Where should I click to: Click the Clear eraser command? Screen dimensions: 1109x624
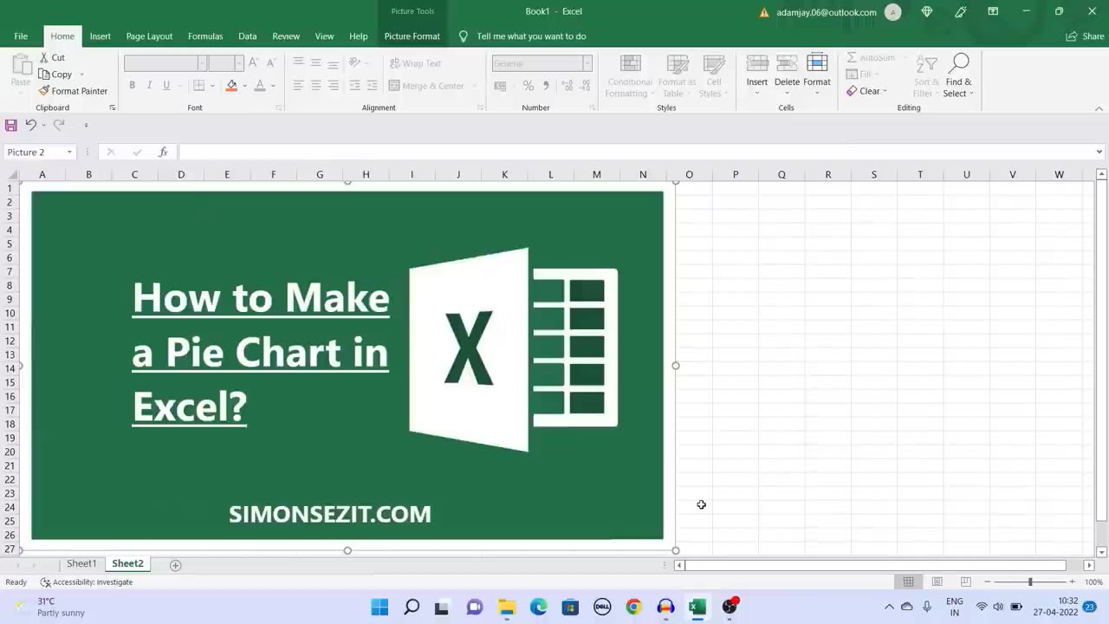(x=866, y=91)
